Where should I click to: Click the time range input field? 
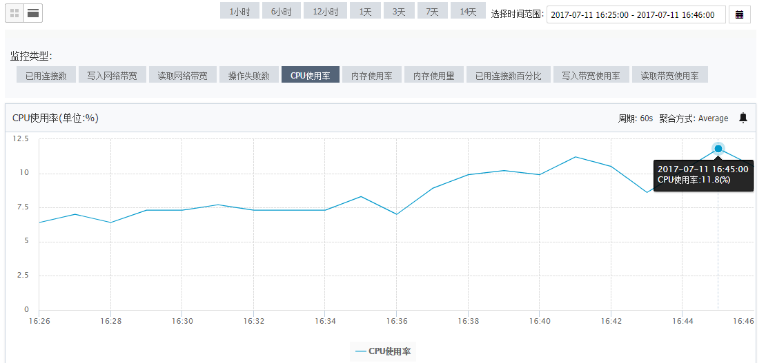(636, 14)
